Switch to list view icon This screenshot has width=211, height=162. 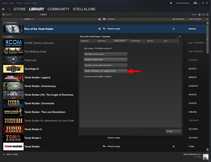click(203, 14)
